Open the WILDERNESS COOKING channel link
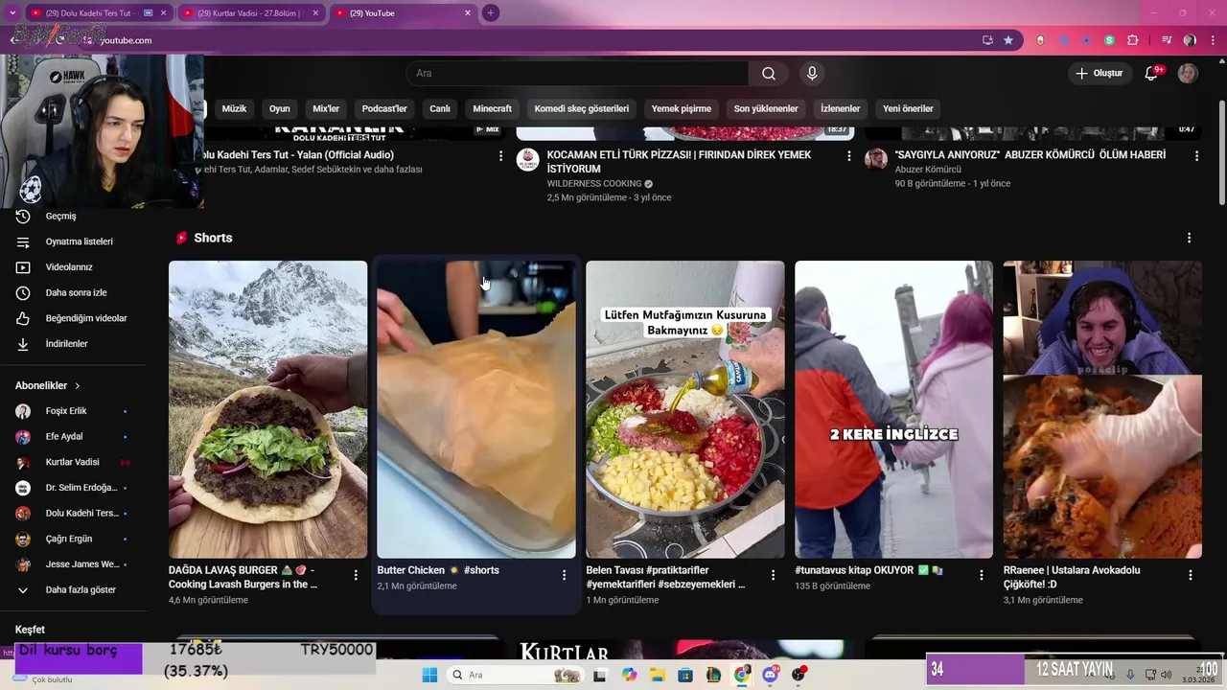The image size is (1227, 690). tap(593, 184)
